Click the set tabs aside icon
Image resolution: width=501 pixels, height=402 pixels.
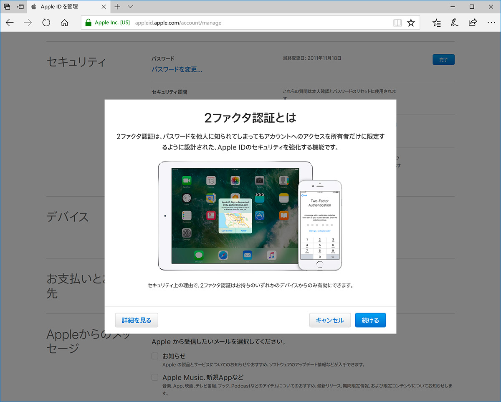pyautogui.click(x=20, y=7)
